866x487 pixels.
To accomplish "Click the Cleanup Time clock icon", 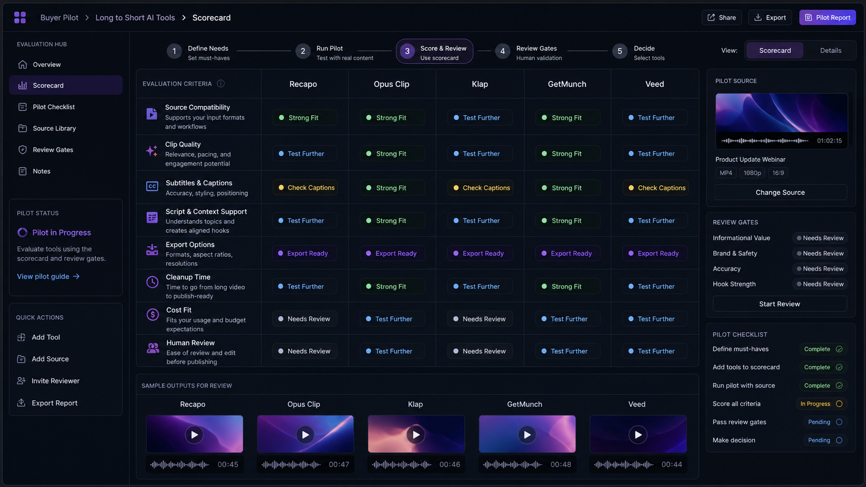I will [152, 282].
